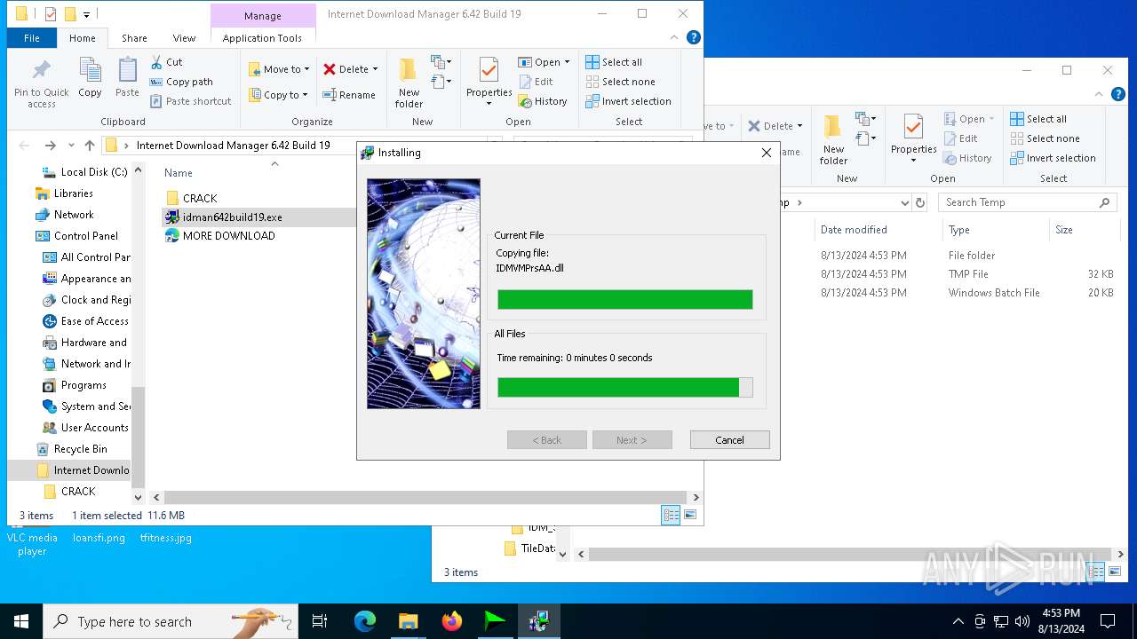Click Edit in front Explorer Open group
The height and width of the screenshot is (639, 1137).
tap(536, 82)
